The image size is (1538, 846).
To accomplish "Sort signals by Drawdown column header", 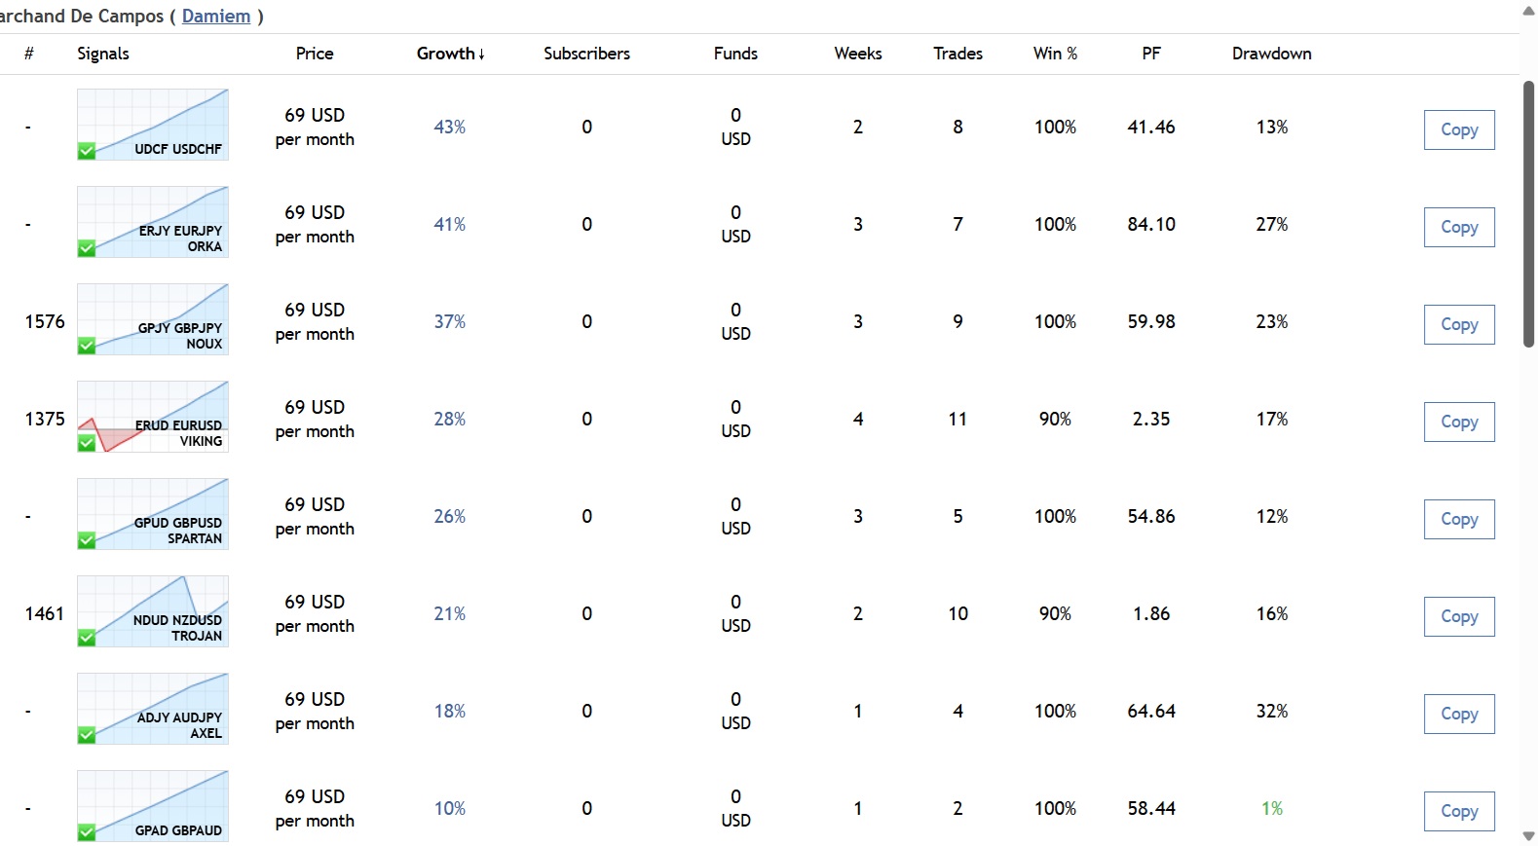I will tap(1271, 54).
